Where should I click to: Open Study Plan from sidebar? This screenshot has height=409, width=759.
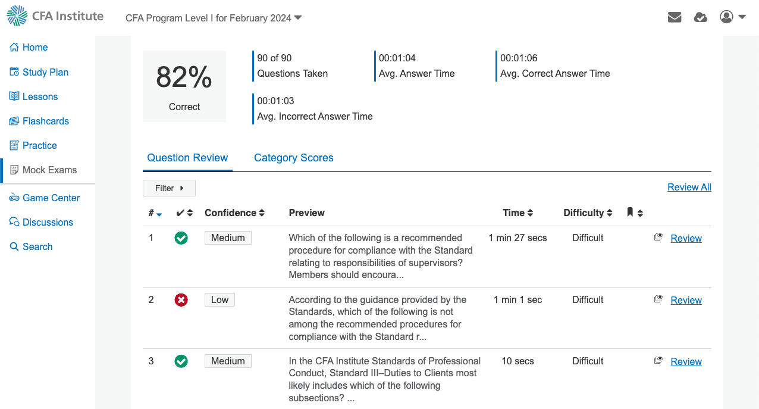coord(45,73)
